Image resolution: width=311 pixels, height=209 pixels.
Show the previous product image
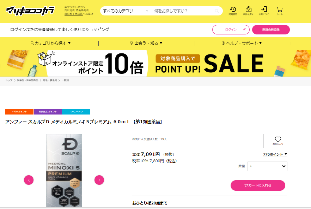click(29, 180)
